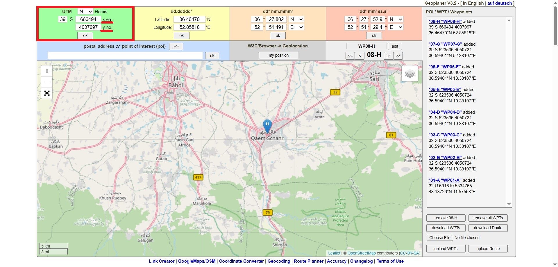This screenshot has width=558, height=267.
Task: Go to the previous waypoint (<)
Action: (x=360, y=56)
